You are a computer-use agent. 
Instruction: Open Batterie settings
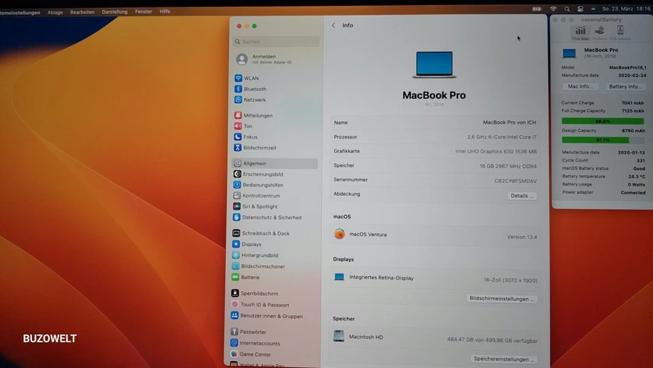pyautogui.click(x=246, y=278)
